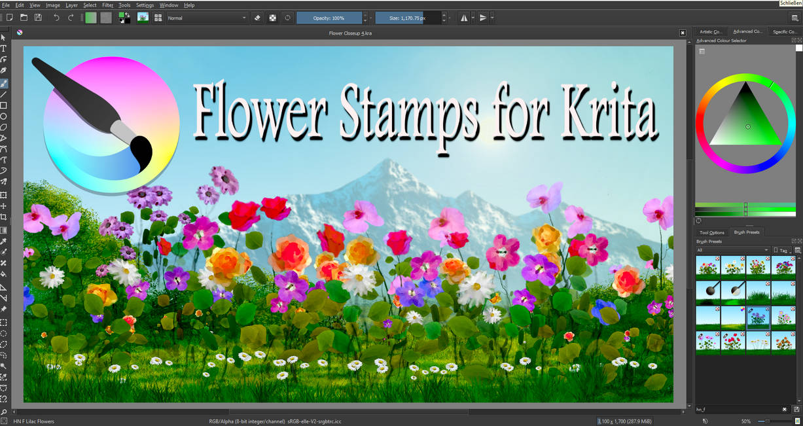The width and height of the screenshot is (803, 426).
Task: Enable horizontal mirror painting mode
Action: click(465, 18)
